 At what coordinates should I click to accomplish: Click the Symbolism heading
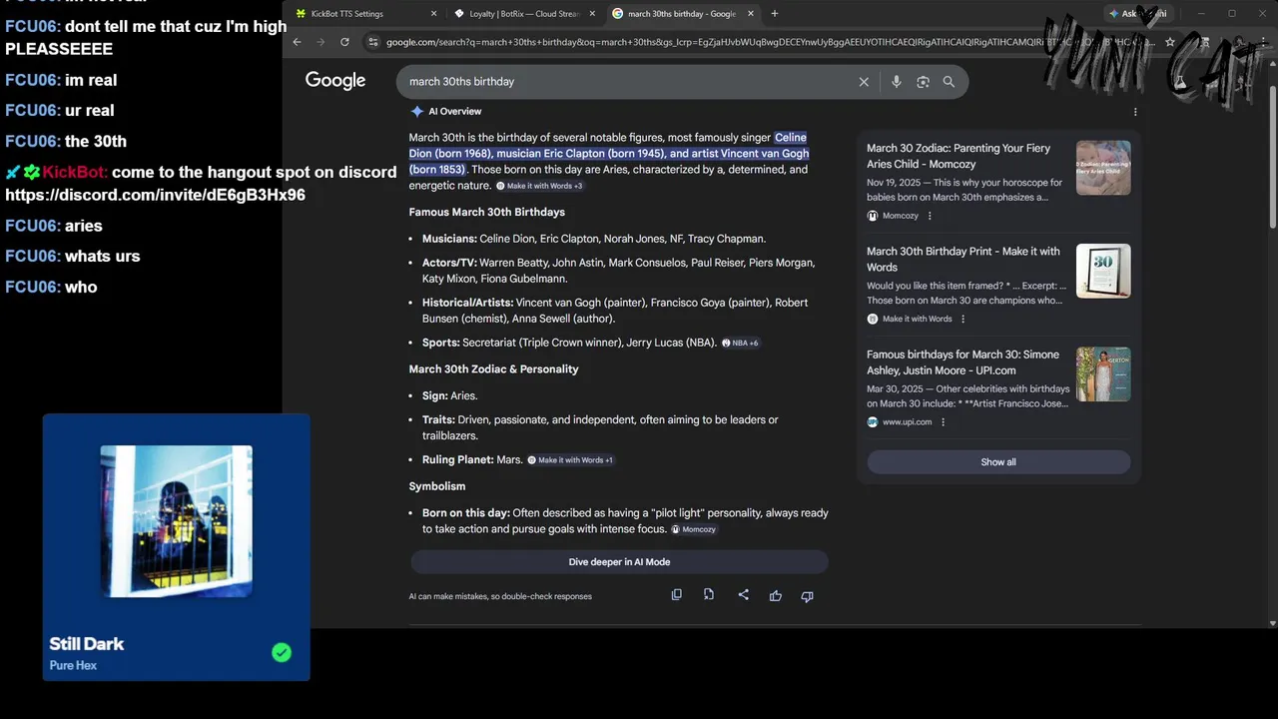[x=437, y=486]
